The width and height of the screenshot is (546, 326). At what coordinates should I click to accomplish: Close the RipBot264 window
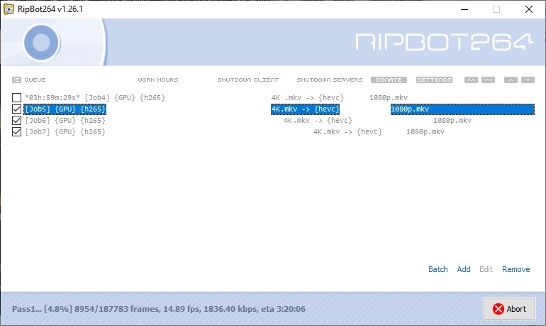[x=528, y=9]
